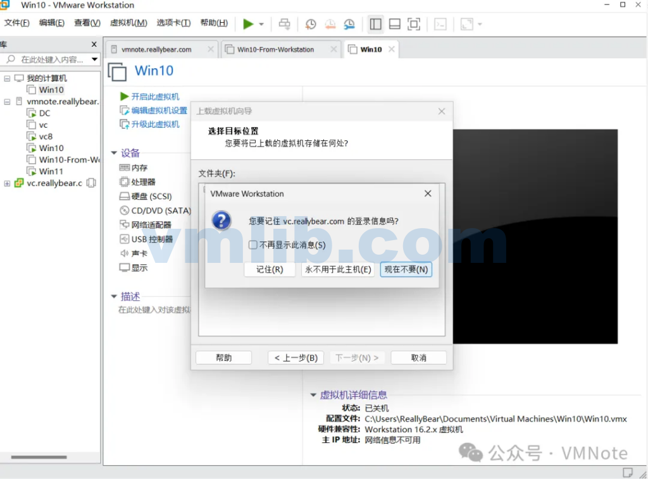Collapse the 设备 section
Screen dimensions: 648x479
[114, 153]
